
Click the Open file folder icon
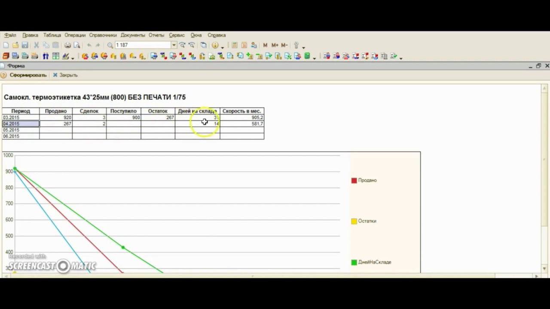point(15,45)
